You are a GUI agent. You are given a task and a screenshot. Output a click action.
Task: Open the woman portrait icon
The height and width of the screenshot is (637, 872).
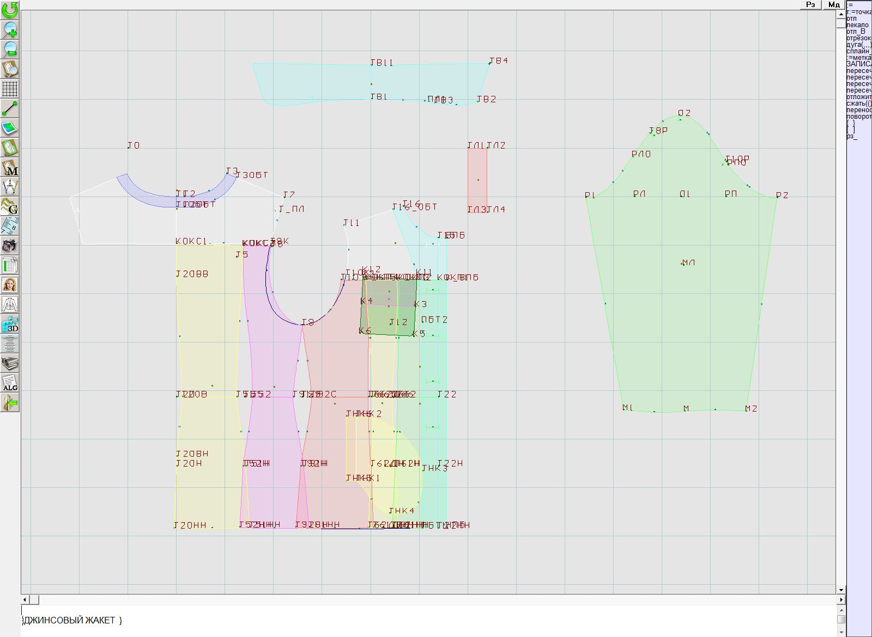(x=10, y=285)
